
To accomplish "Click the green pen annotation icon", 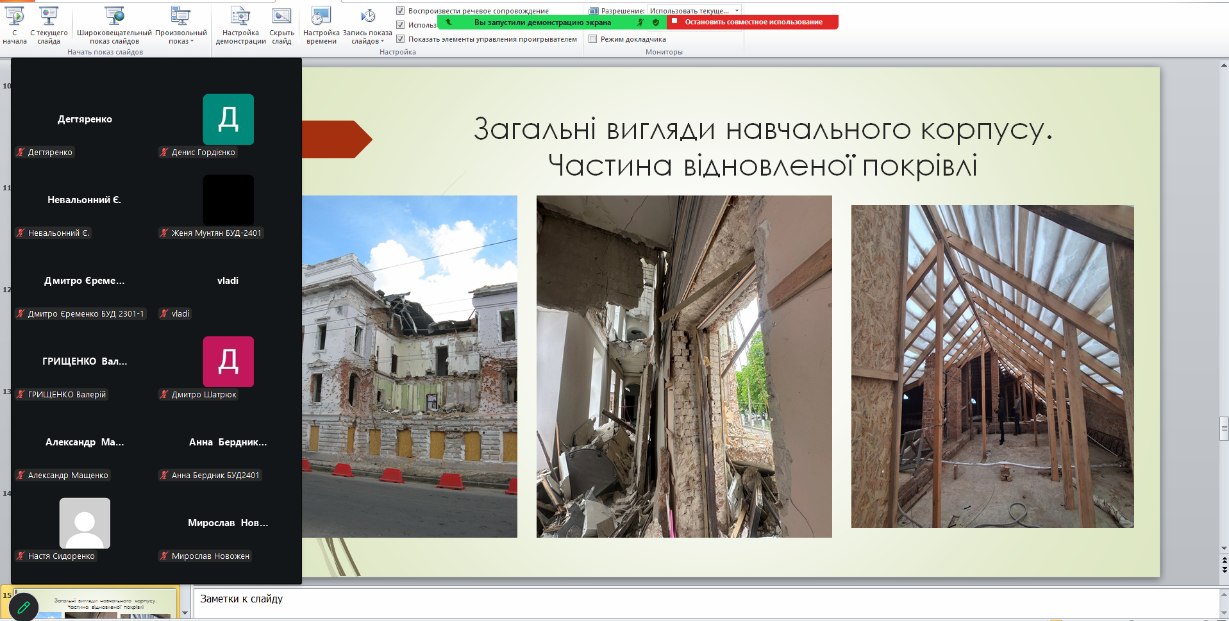I will click(24, 606).
